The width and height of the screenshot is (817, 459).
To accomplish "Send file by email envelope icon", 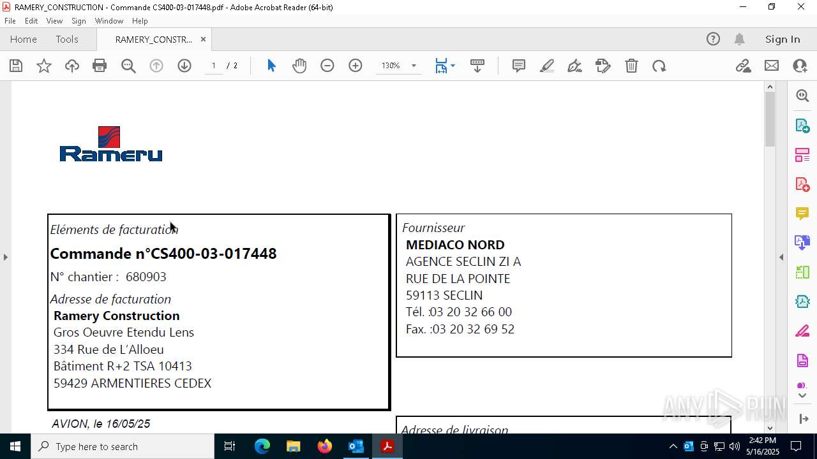I will pos(772,66).
